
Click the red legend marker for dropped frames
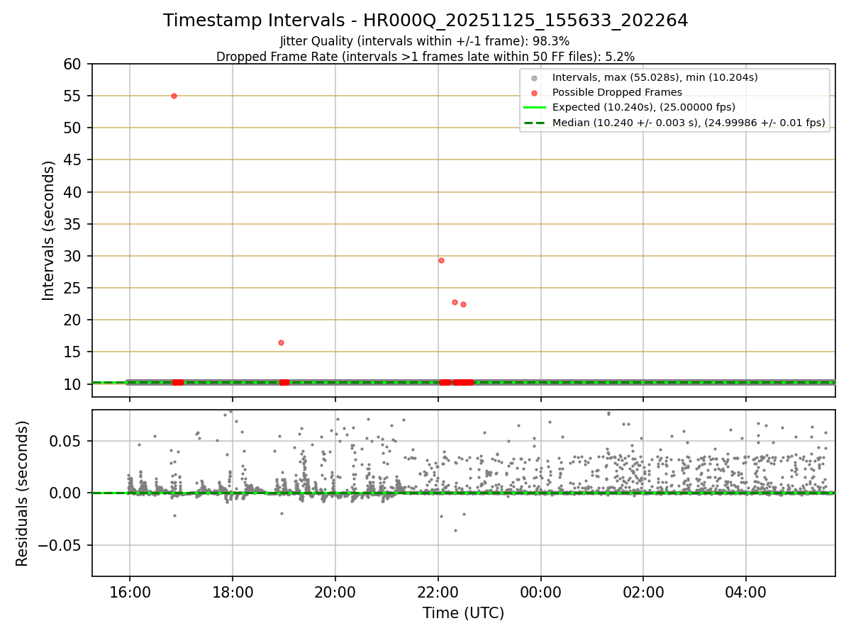tap(534, 92)
